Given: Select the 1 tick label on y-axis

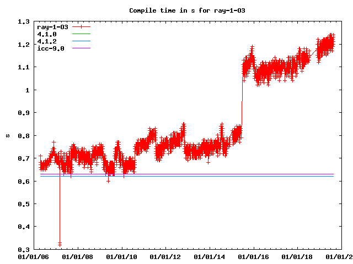Looking at the screenshot, I should click(27, 90).
